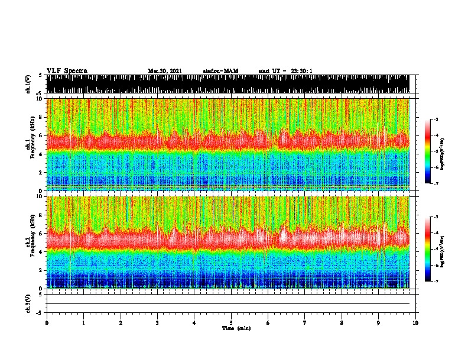468x362 pixels.
Task: Click time axis tick label "6"
Action: pos(268,323)
